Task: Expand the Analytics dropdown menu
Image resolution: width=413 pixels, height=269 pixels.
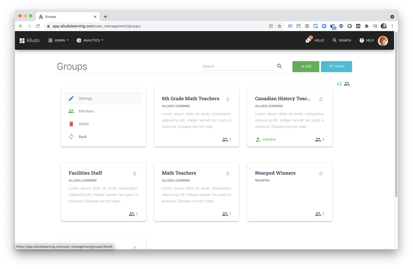Action: coord(90,40)
